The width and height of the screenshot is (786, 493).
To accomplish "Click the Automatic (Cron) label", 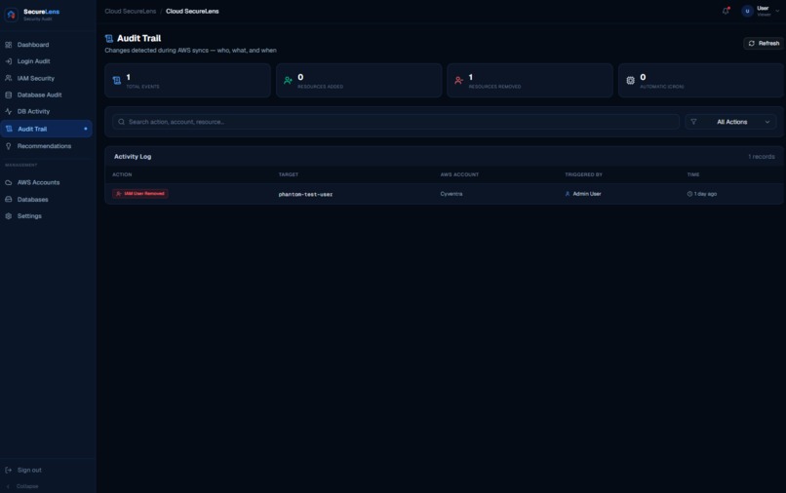I will pyautogui.click(x=662, y=87).
